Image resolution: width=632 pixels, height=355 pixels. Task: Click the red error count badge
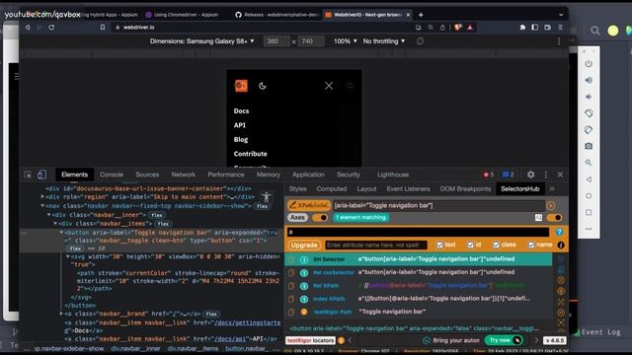click(x=489, y=175)
